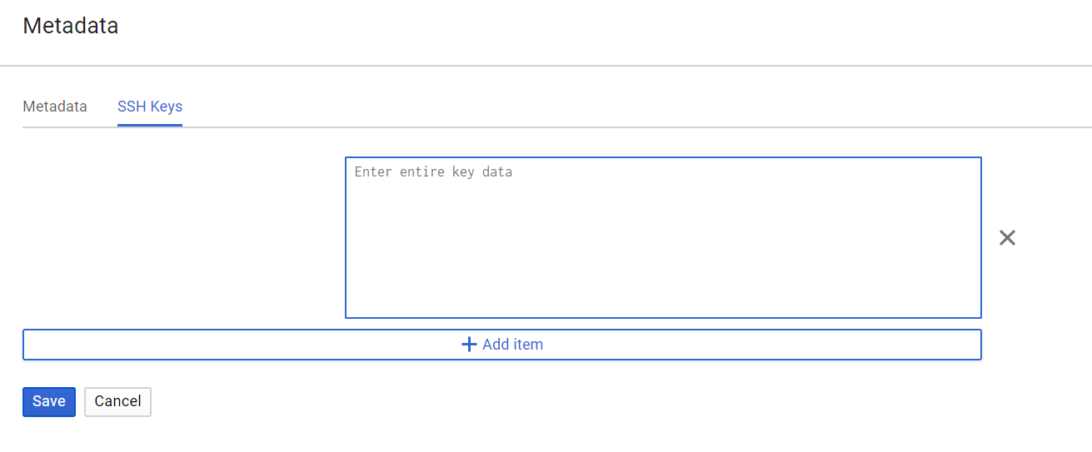Save the SSH key changes

(x=49, y=401)
